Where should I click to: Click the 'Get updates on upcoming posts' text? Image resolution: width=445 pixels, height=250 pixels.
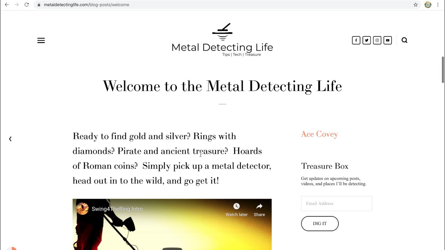(334, 181)
